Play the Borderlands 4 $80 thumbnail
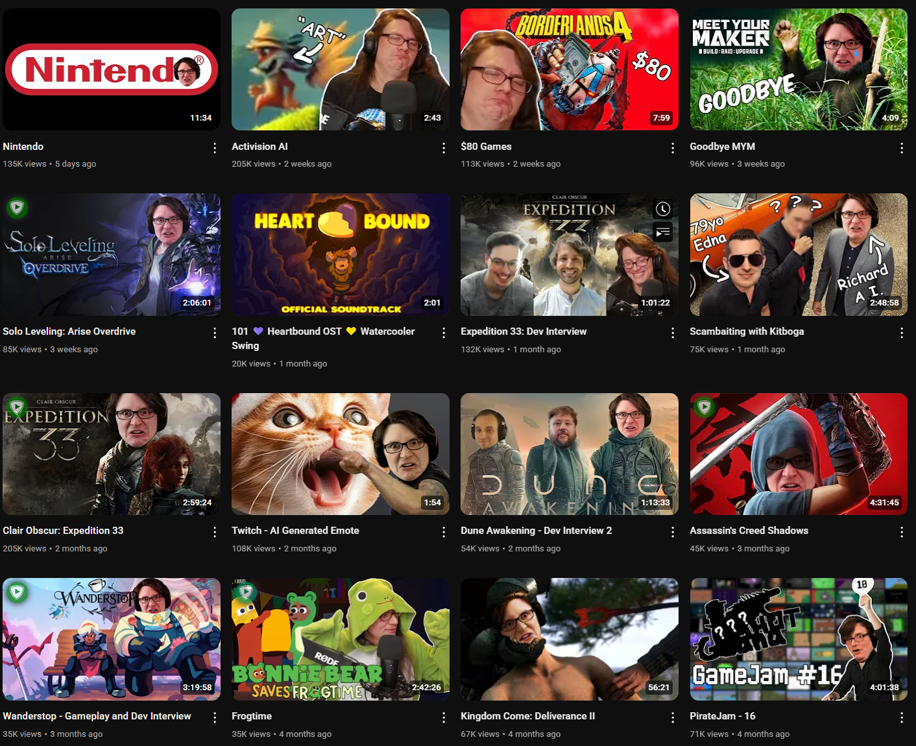Screen dimensions: 916x746 pos(570,69)
